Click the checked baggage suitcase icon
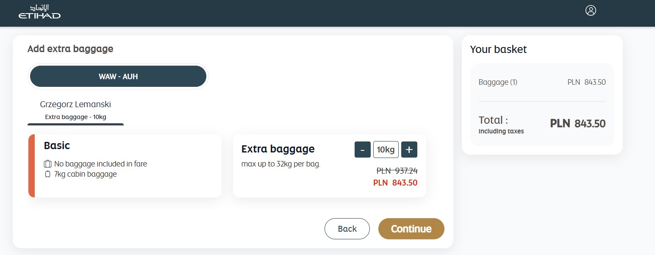 click(47, 164)
